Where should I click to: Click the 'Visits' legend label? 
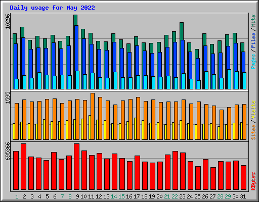pos(253,110)
